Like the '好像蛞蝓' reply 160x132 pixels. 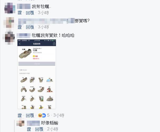29,129
